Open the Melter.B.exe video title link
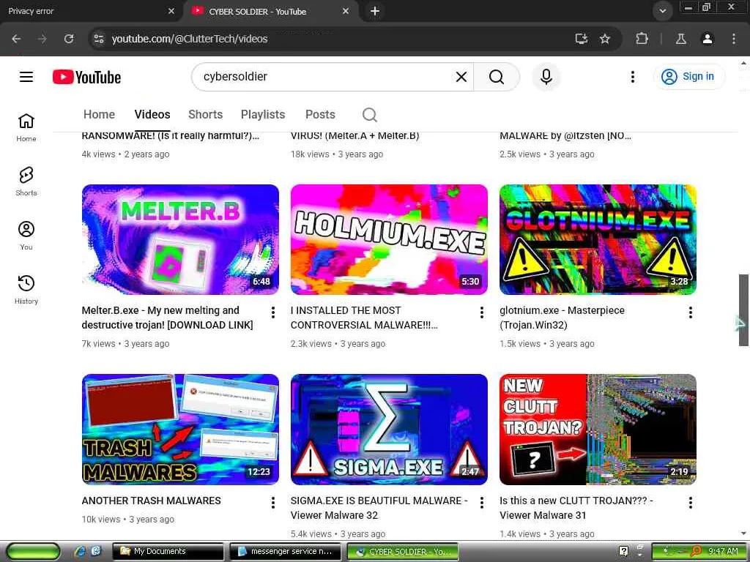The height and width of the screenshot is (562, 750). [168, 318]
